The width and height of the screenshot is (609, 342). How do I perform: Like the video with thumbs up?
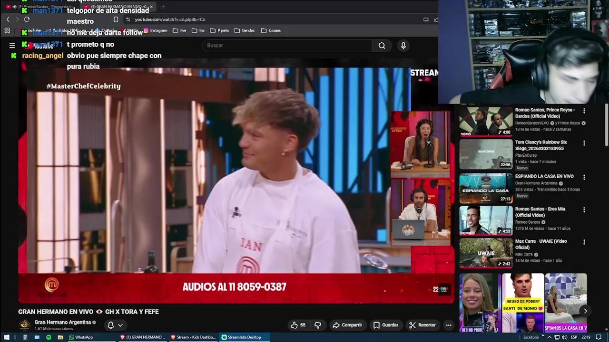[298, 325]
